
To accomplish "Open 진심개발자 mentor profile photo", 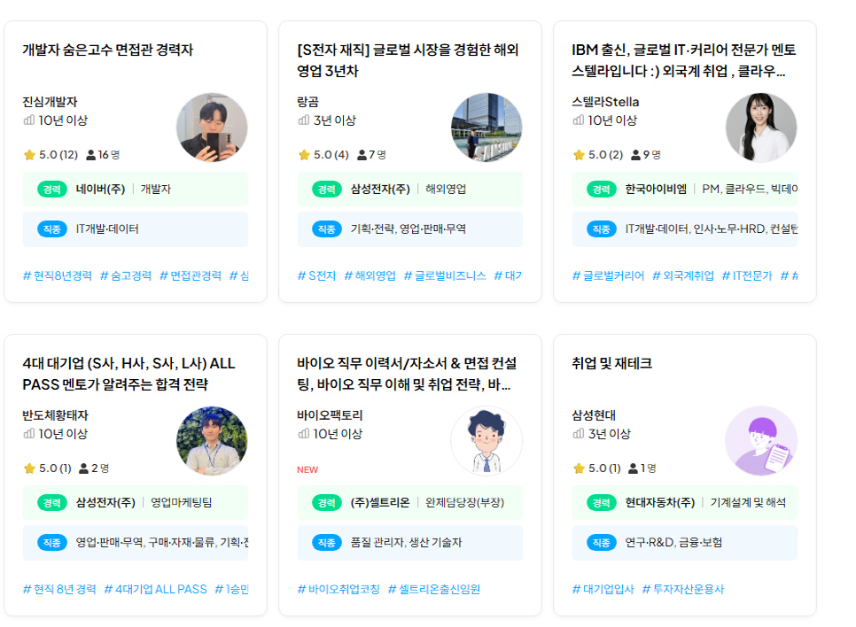I will point(212,128).
